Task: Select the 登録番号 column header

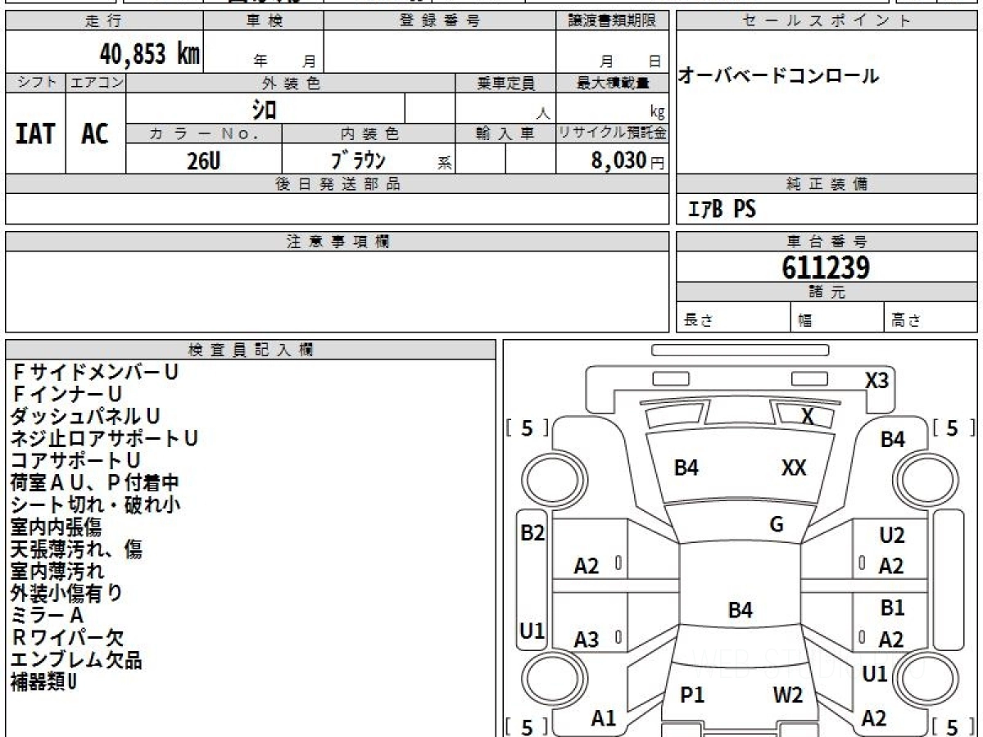Action: (440, 21)
